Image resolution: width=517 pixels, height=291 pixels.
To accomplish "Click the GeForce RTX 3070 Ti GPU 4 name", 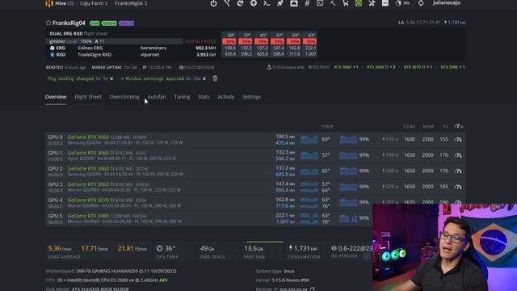I will click(x=90, y=200).
